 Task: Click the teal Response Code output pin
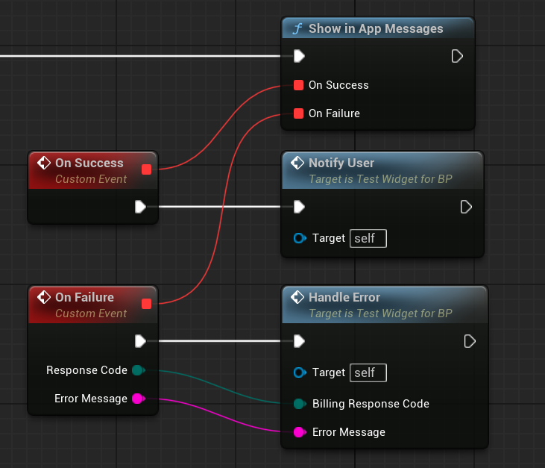(x=138, y=370)
